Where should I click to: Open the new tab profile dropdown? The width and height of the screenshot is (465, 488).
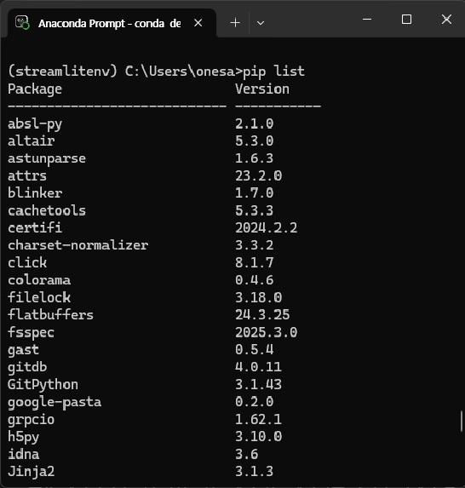(261, 23)
